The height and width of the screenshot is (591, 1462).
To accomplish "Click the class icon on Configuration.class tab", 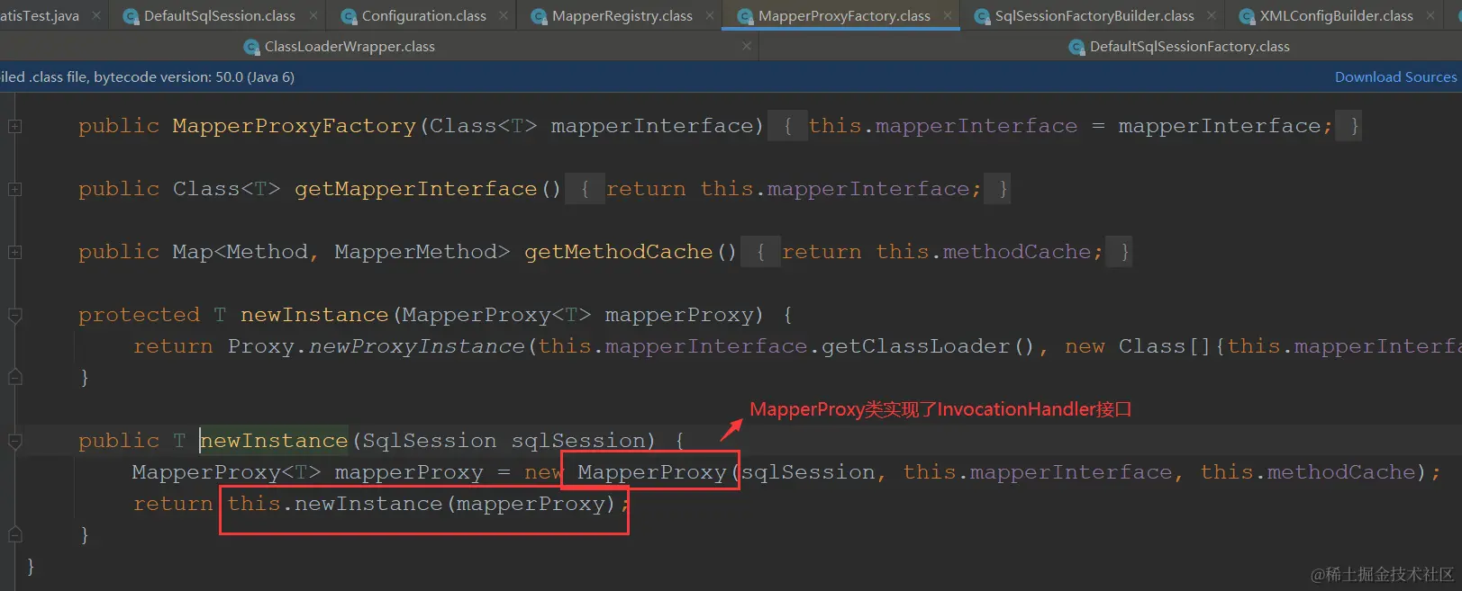I will 349,16.
